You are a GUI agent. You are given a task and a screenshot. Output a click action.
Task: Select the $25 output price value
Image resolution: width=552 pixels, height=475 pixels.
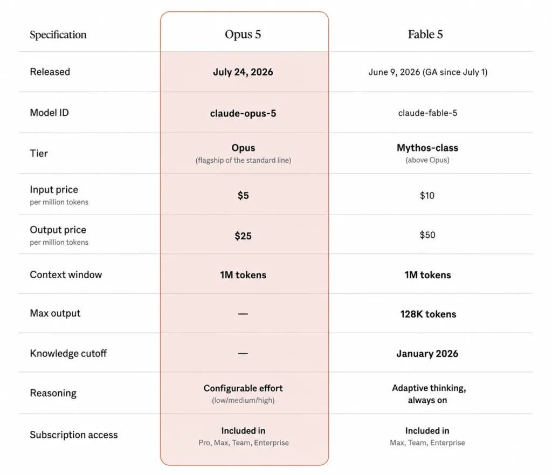243,236
